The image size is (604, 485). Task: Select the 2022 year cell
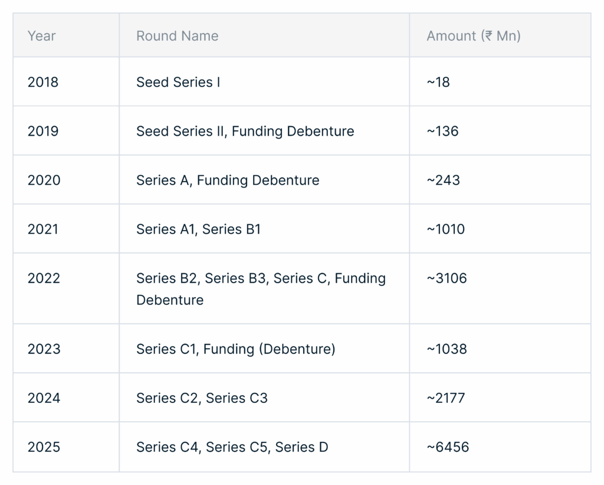(66, 288)
